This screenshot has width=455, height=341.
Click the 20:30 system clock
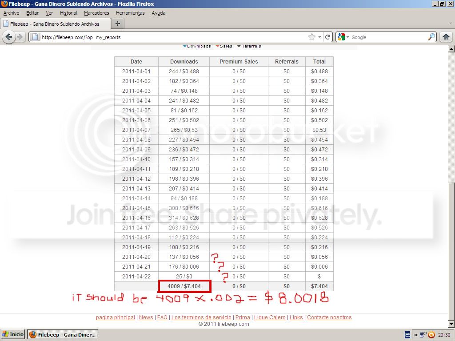click(x=444, y=335)
